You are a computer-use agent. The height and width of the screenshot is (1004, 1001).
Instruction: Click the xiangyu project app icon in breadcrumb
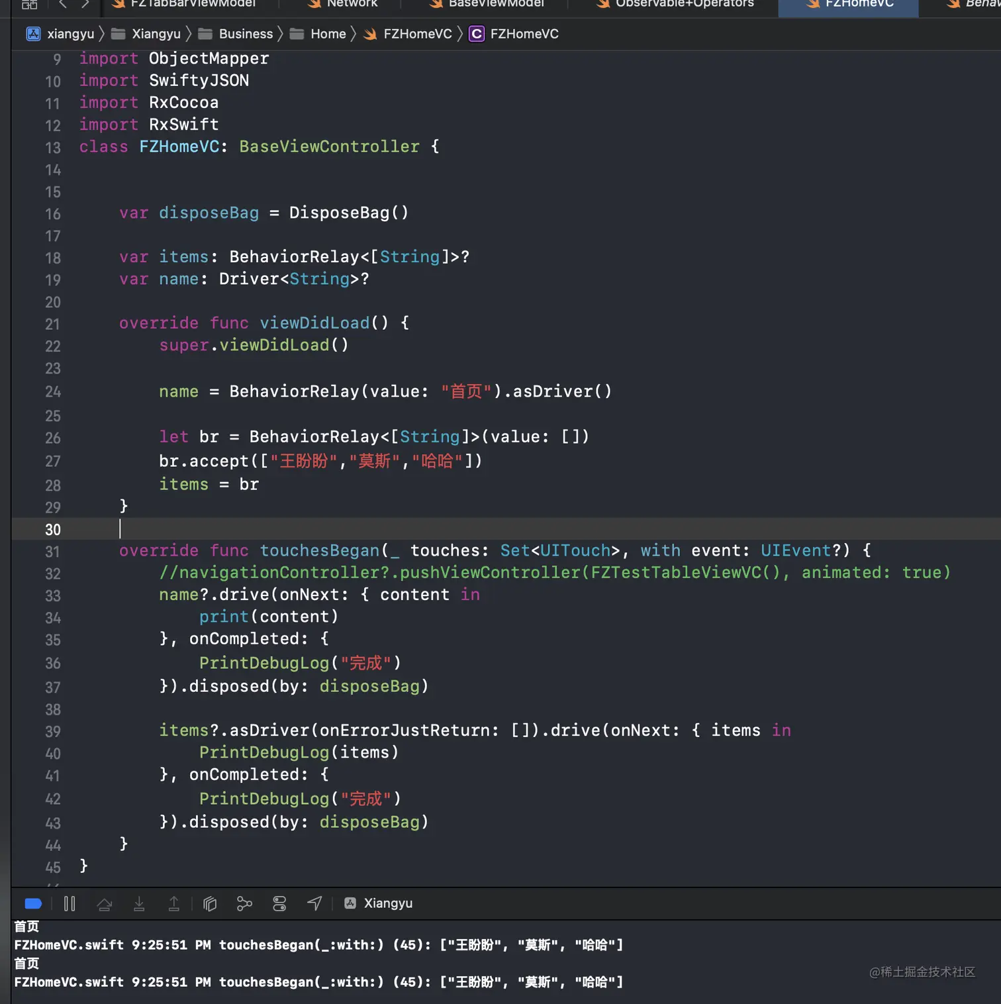(33, 34)
